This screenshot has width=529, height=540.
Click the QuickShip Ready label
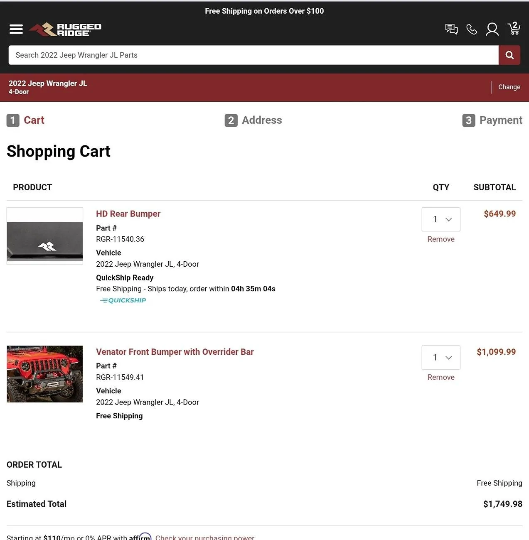pos(125,277)
